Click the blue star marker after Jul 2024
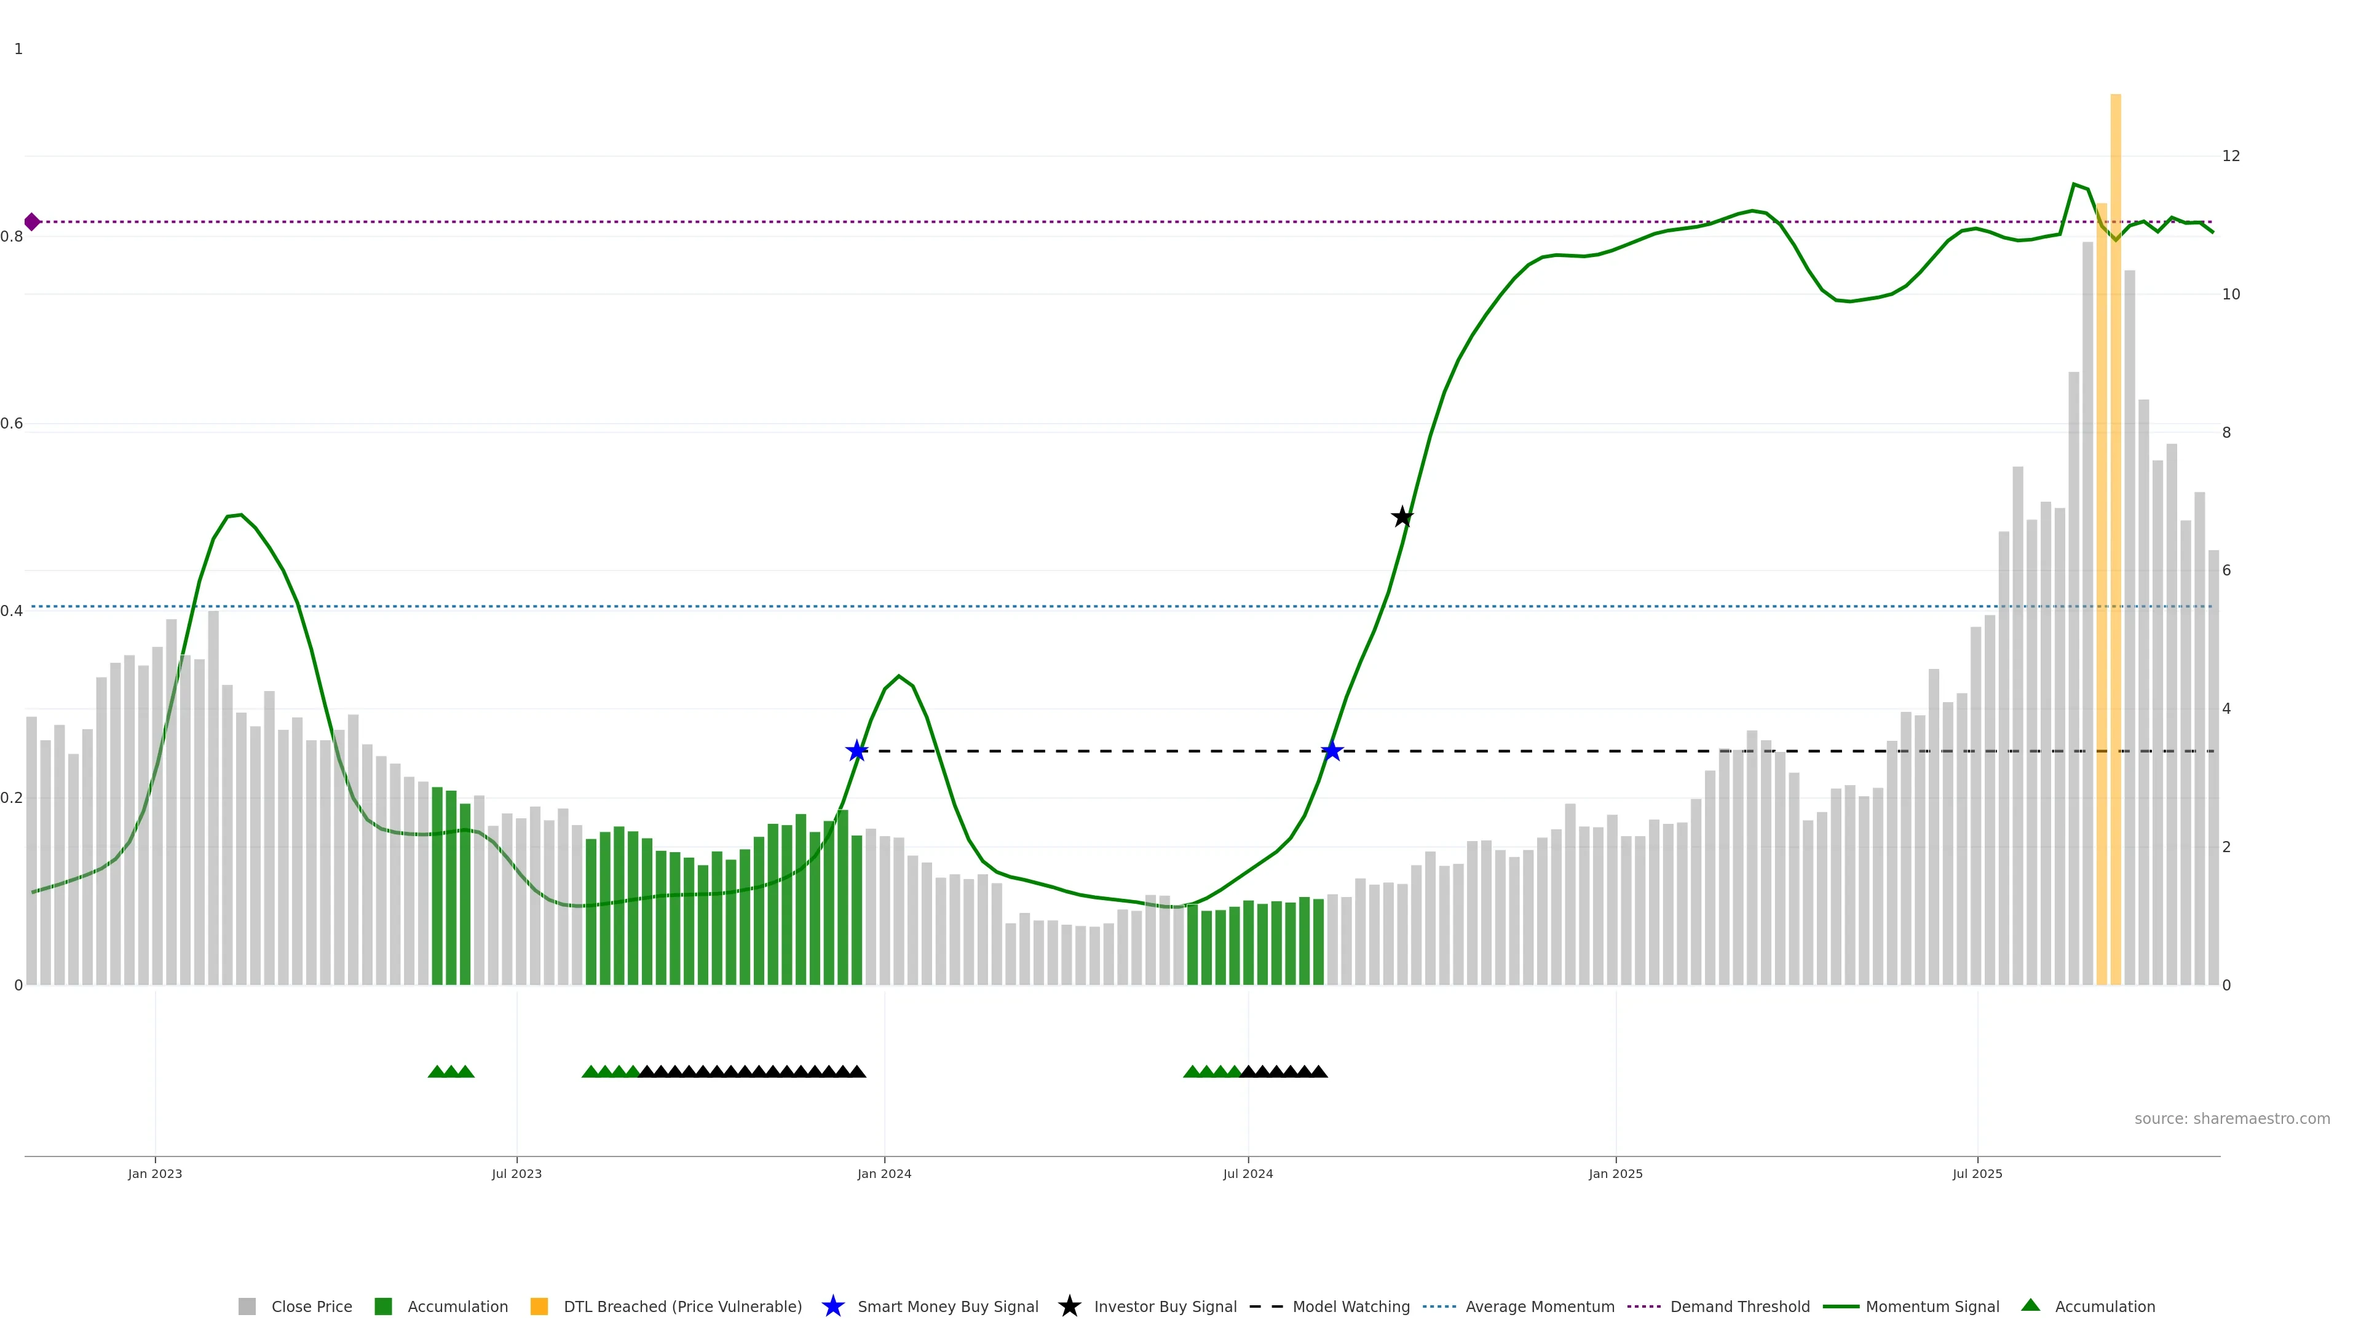 click(x=1332, y=751)
